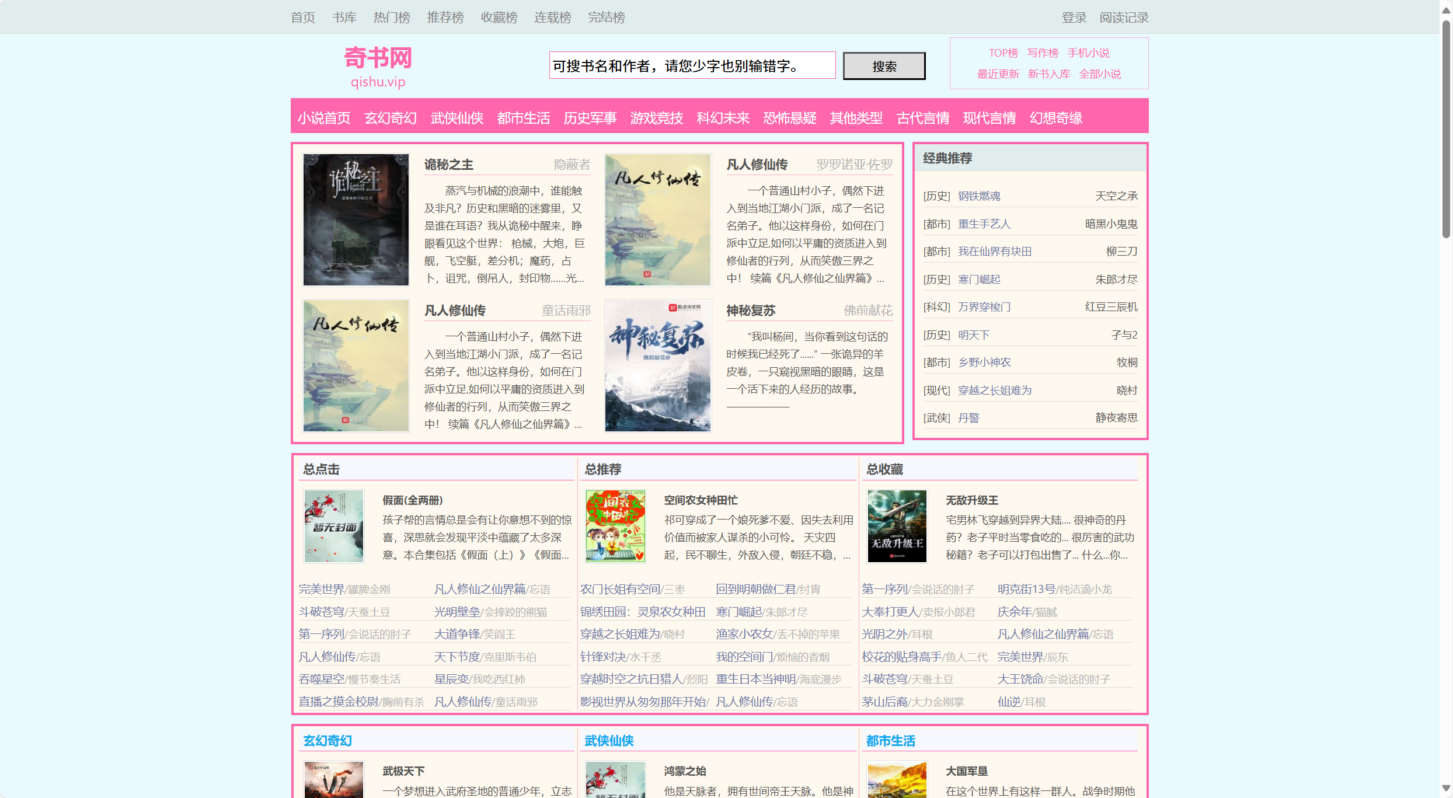Select the 幻想奇缘 category tab
The width and height of the screenshot is (1453, 798).
coord(1056,118)
